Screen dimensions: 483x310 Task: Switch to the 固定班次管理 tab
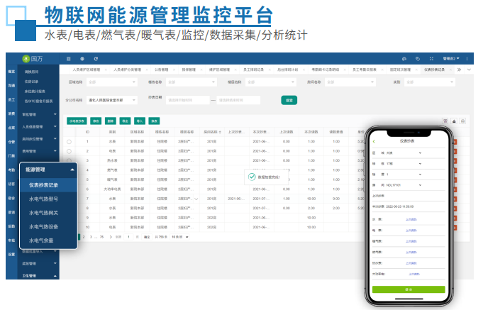tap(401, 70)
